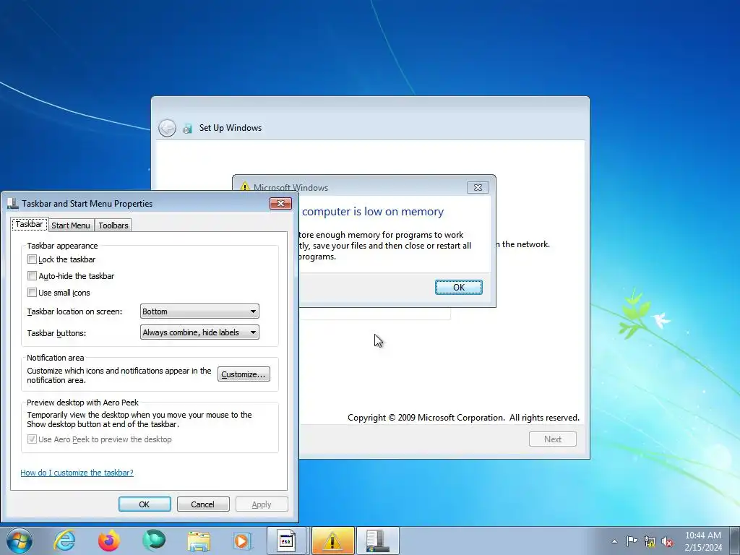This screenshot has width=740, height=555.
Task: Open Windows Explorer folder in taskbar
Action: (x=199, y=541)
